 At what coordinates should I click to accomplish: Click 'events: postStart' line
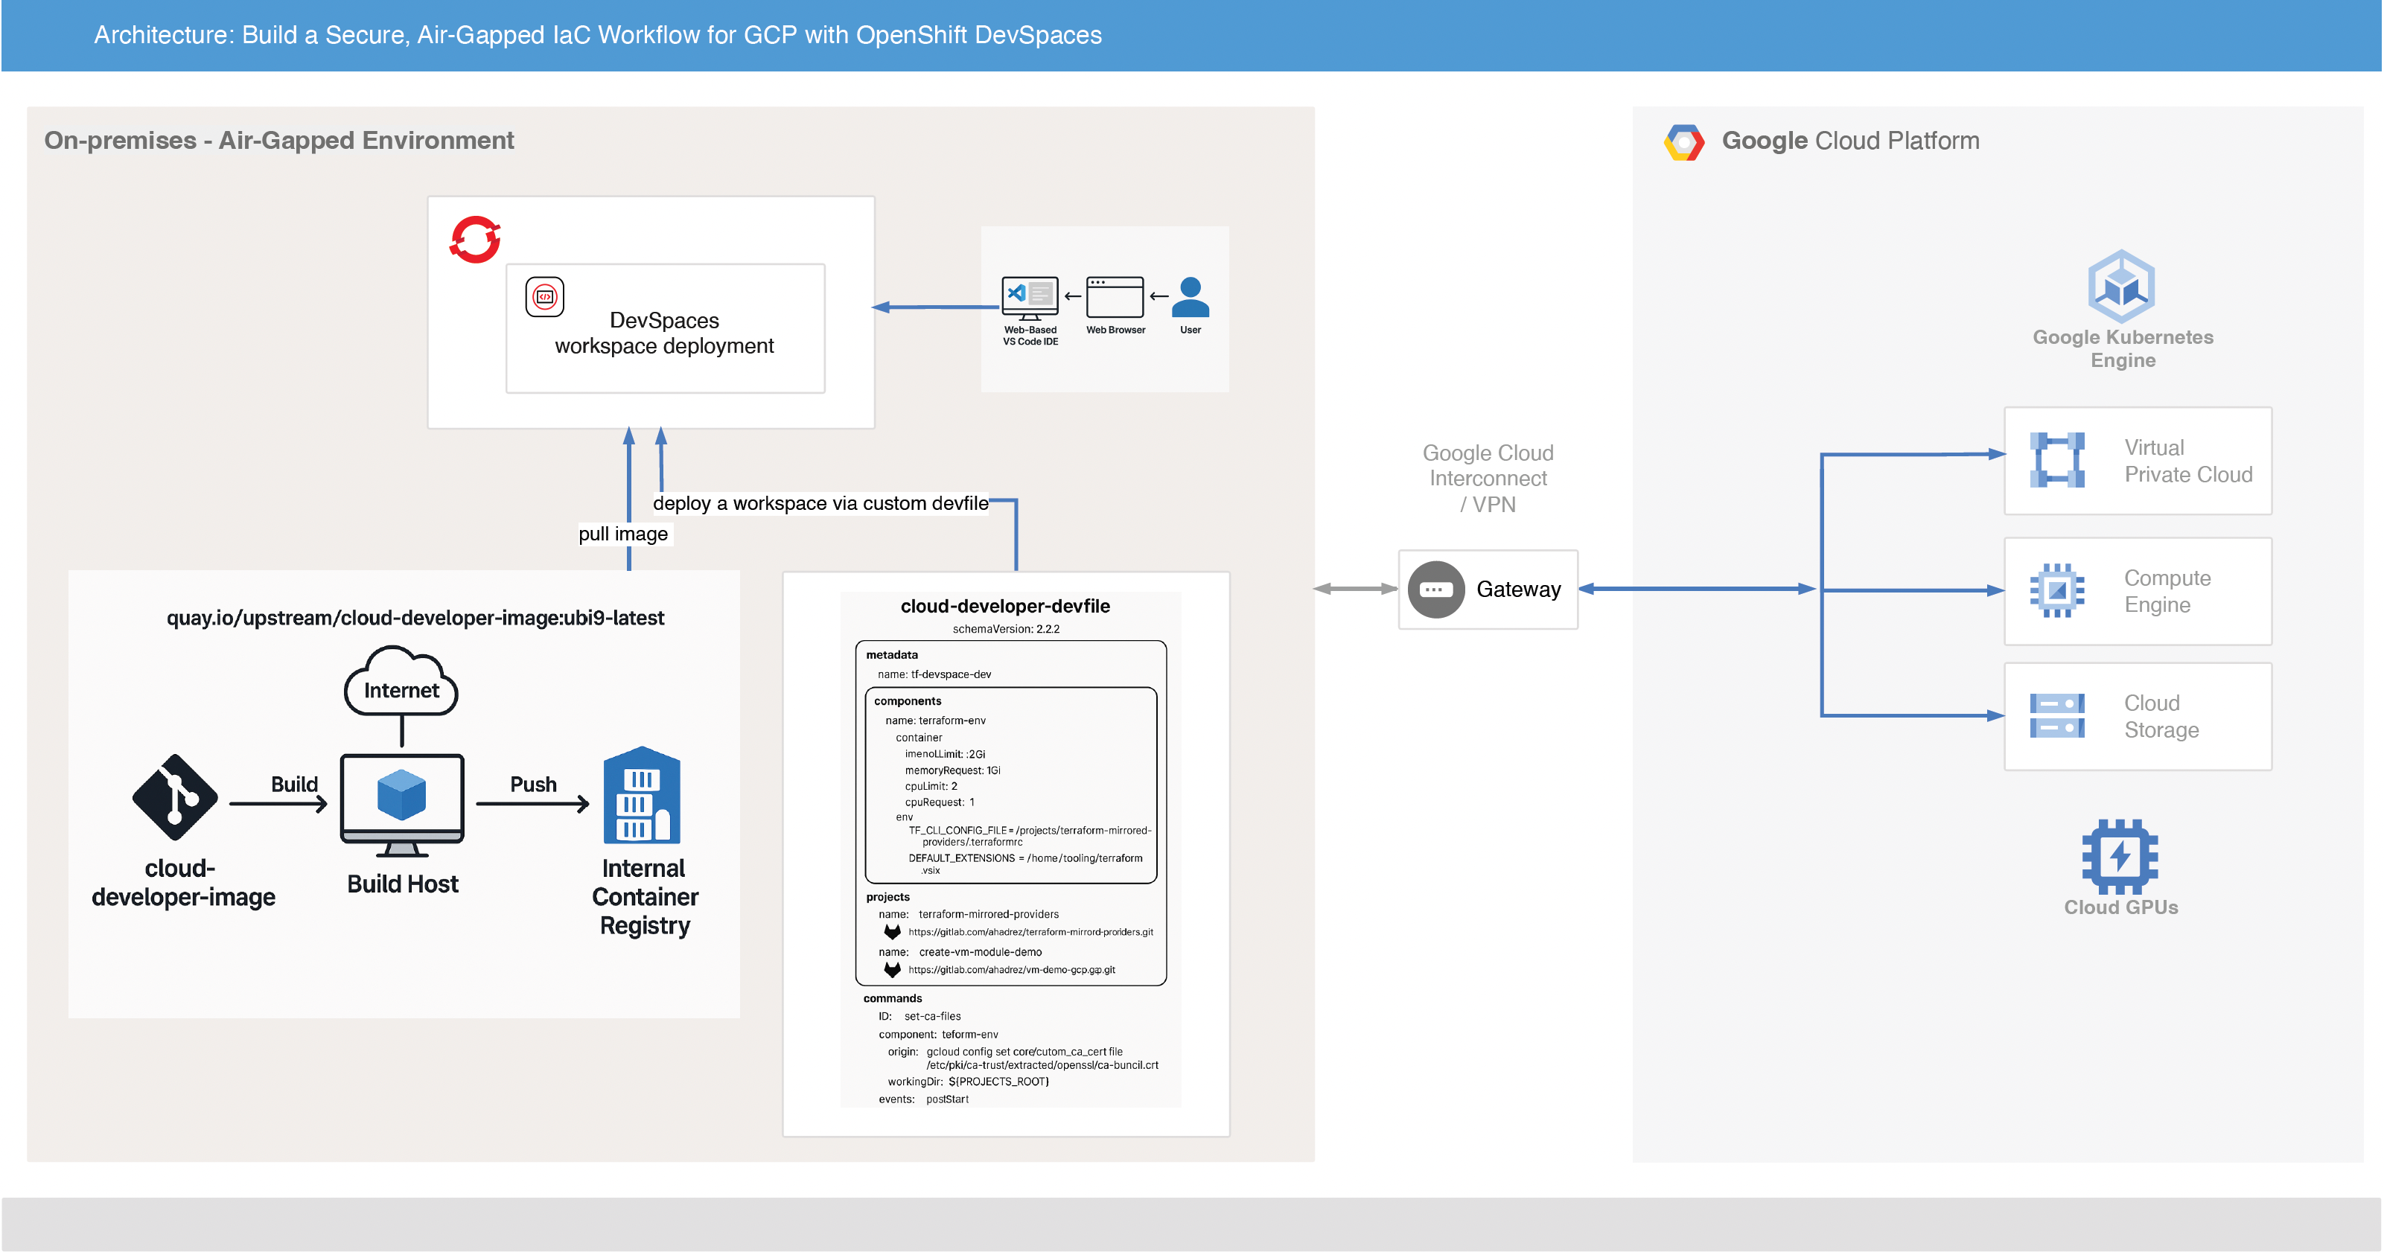pyautogui.click(x=924, y=1099)
